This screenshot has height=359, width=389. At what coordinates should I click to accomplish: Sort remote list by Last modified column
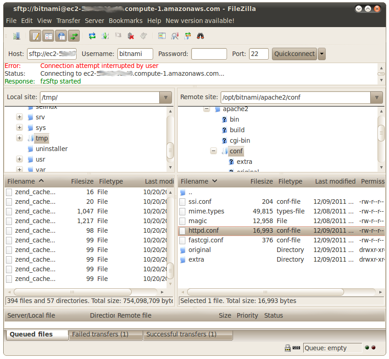click(335, 181)
